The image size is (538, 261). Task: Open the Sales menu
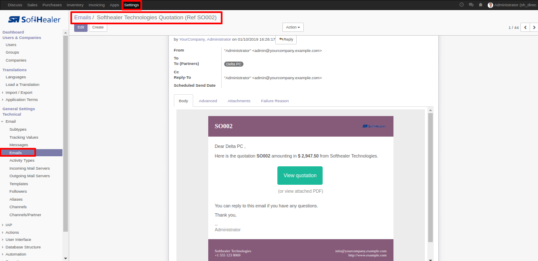pos(32,5)
